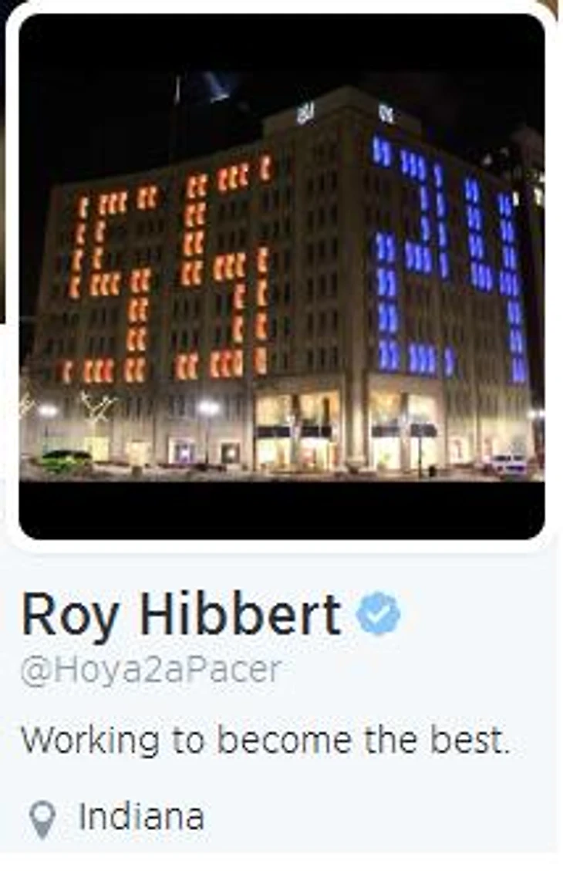Open Roy Hibbert's profile photo
563x871 pixels.
pyautogui.click(x=281, y=276)
